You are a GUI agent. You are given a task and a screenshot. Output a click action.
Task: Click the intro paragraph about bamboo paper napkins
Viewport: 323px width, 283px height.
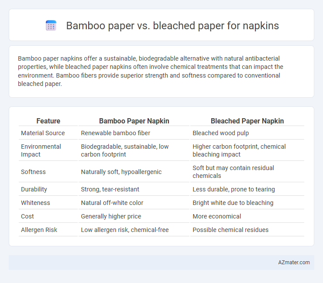[151, 71]
